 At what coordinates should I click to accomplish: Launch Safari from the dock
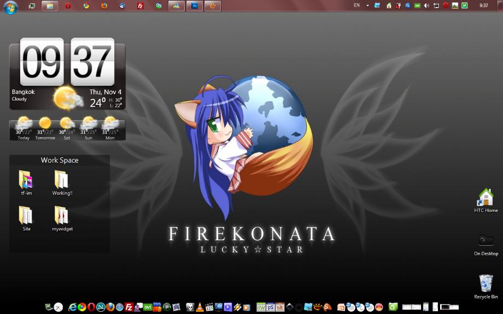(x=119, y=307)
